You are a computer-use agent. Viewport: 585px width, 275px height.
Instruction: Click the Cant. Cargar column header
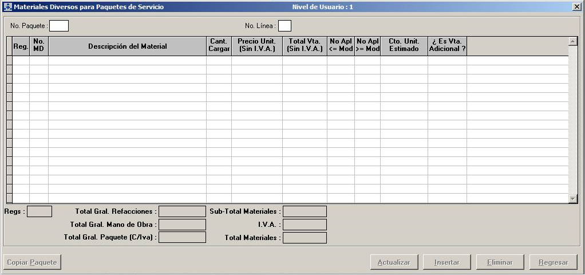click(x=219, y=46)
